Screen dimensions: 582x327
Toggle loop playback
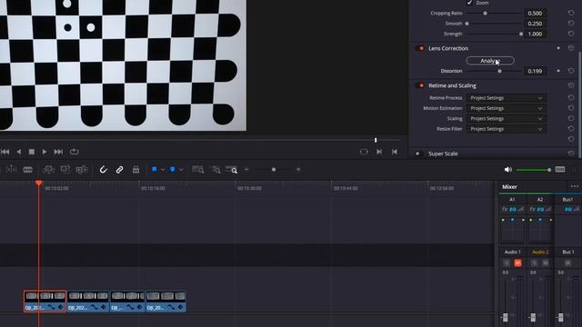tap(75, 152)
